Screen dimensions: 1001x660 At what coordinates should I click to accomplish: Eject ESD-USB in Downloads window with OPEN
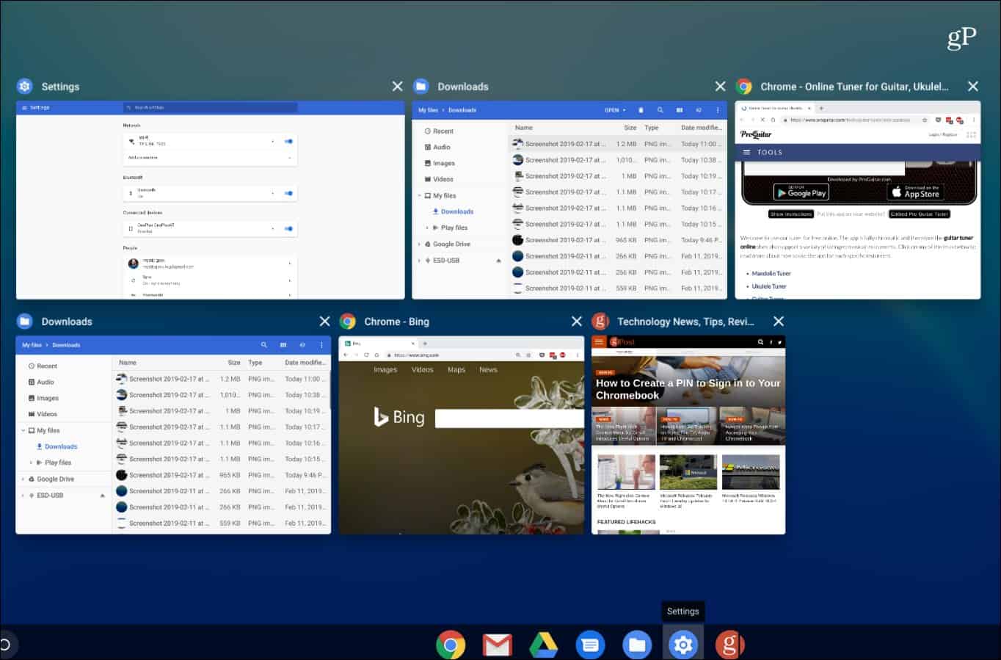[498, 261]
